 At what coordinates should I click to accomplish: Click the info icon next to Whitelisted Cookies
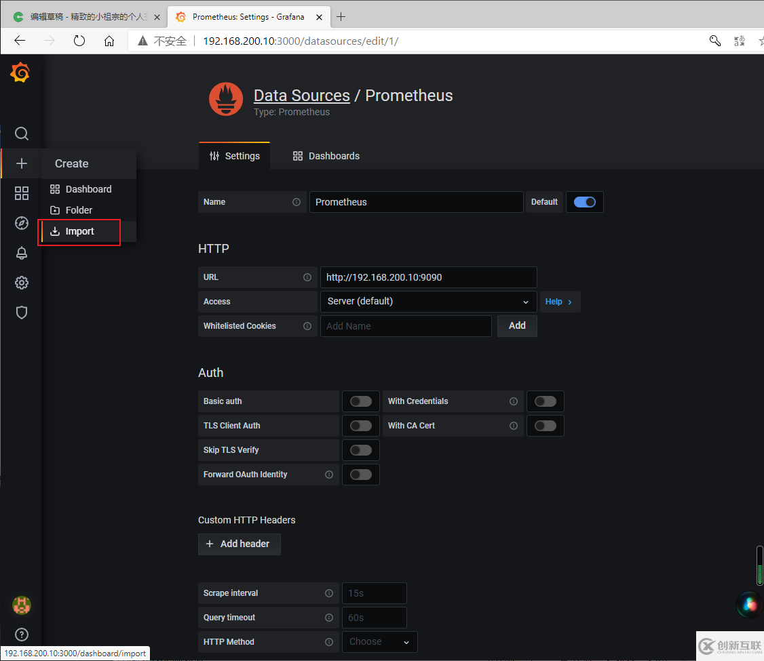pos(307,326)
